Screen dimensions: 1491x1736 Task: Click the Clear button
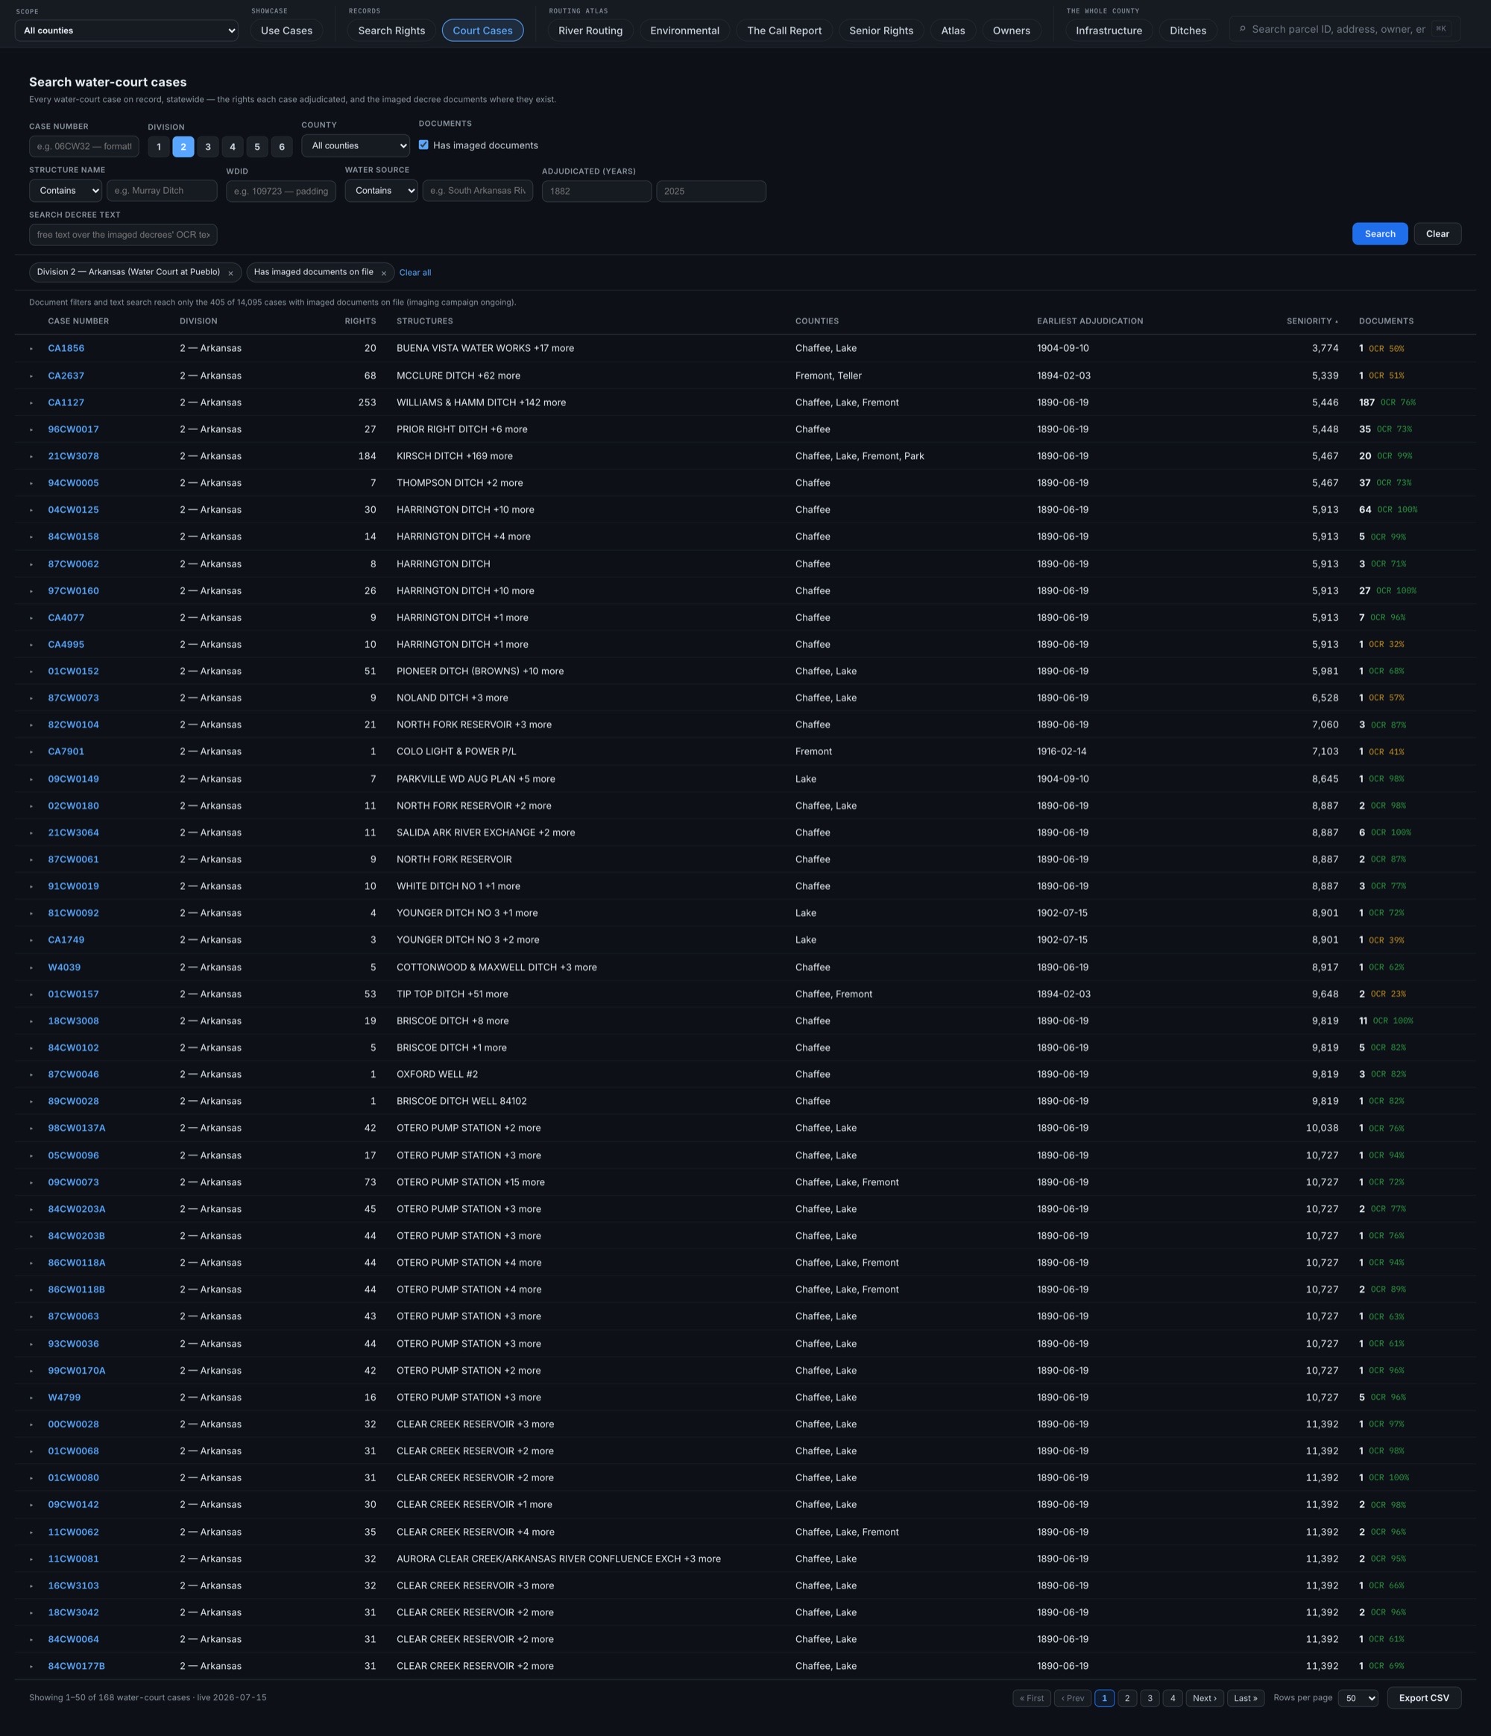pos(1437,234)
